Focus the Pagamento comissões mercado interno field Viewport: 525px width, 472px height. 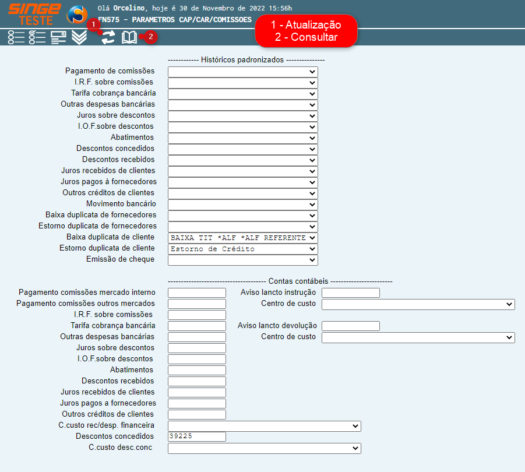click(196, 293)
